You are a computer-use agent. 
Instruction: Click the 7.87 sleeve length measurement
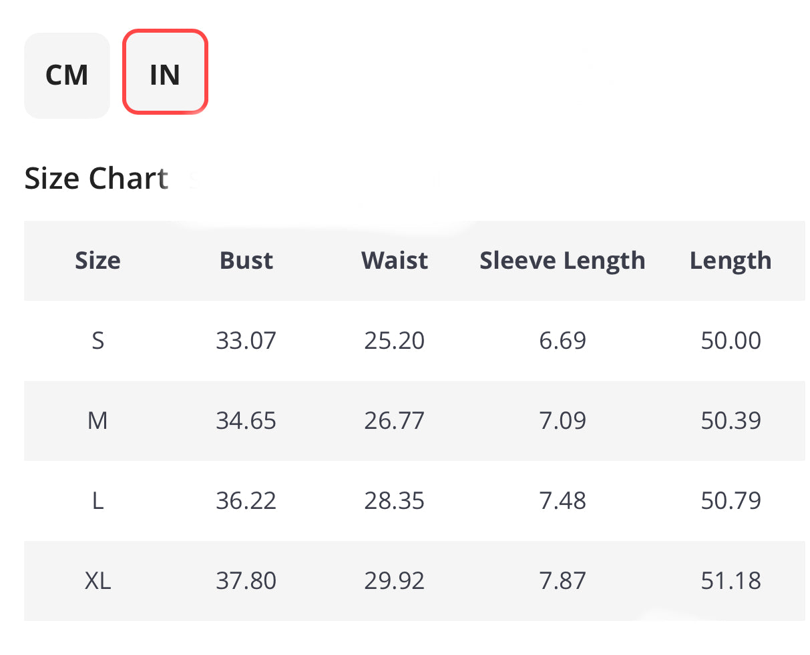click(562, 581)
